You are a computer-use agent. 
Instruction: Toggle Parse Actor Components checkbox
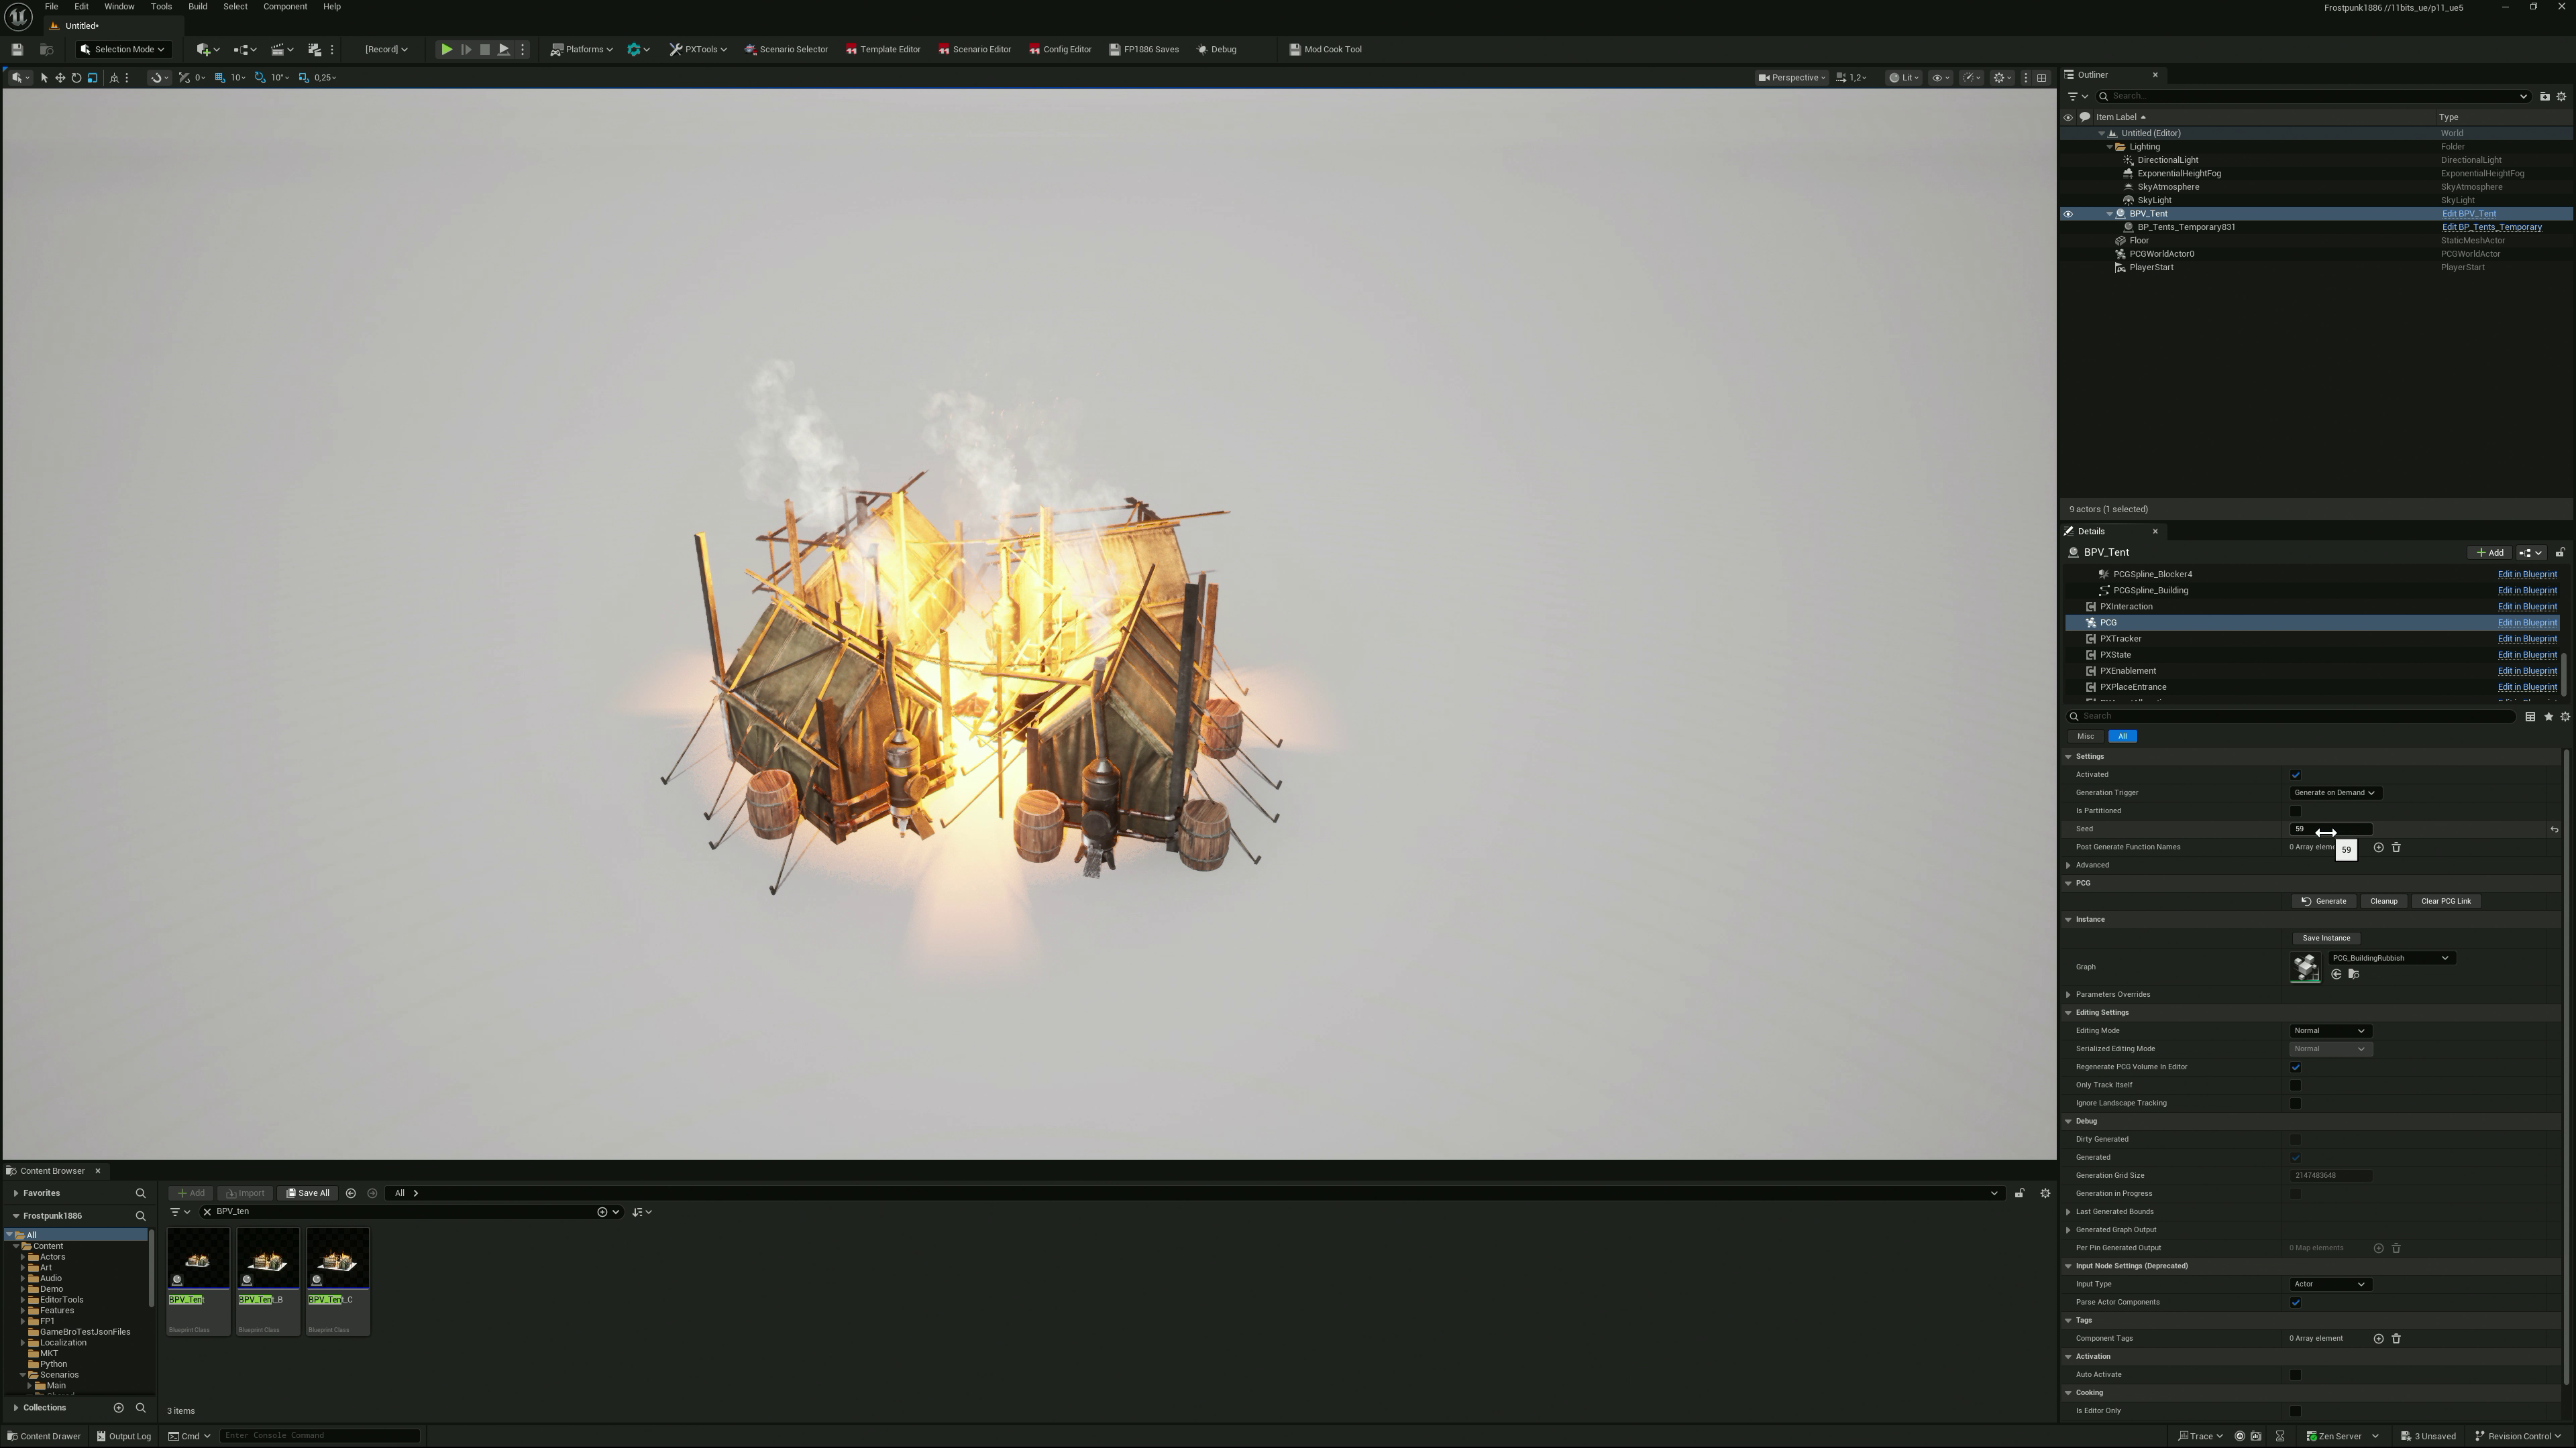coord(2295,1303)
